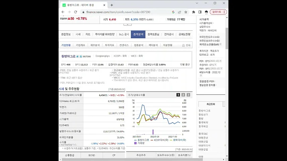Image resolution: width=287 pixels, height=161 pixels.
Task: Close the 동방아그로 네이버 증권 tab
Action: 104,5
